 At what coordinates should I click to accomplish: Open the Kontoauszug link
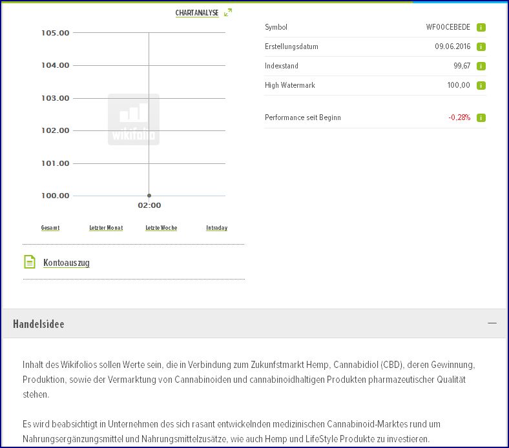(x=66, y=263)
